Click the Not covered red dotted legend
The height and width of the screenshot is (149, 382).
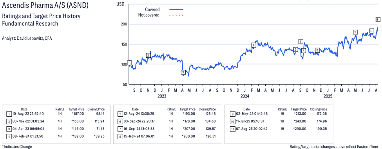click(176, 15)
